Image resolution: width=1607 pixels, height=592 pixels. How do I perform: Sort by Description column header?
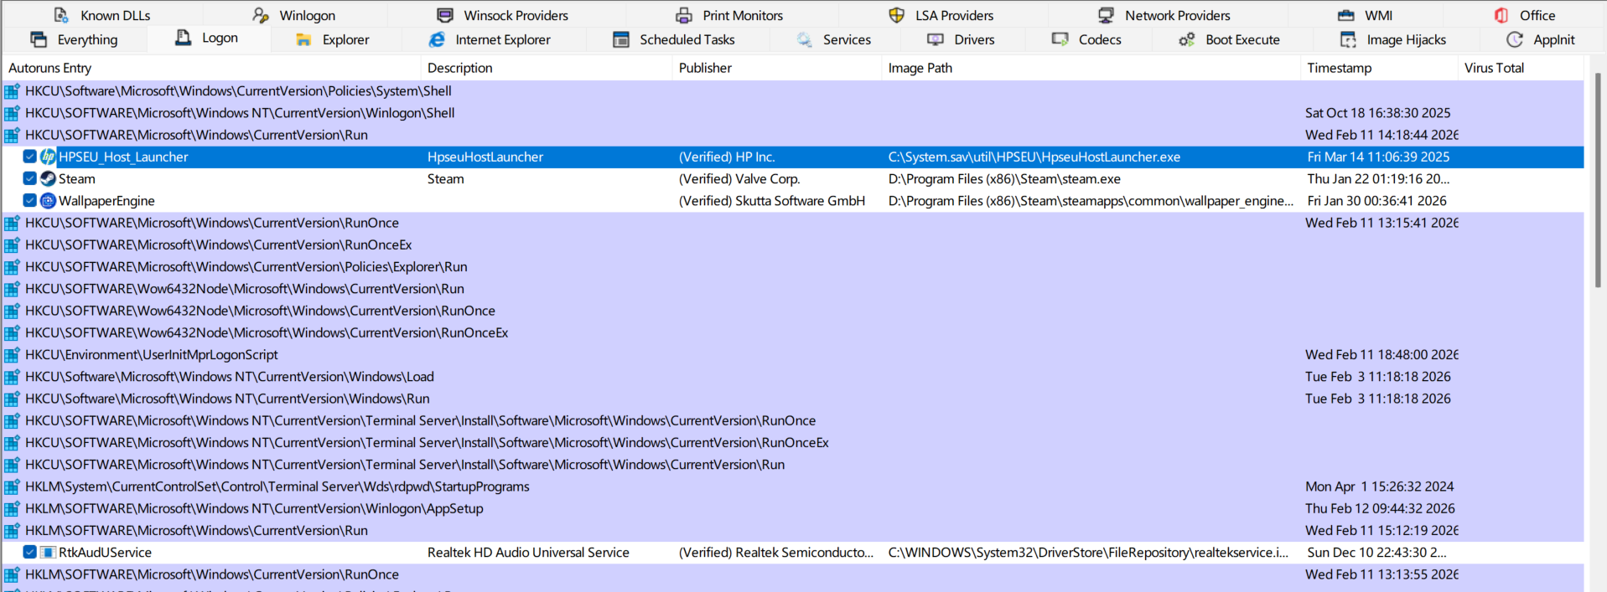click(547, 68)
